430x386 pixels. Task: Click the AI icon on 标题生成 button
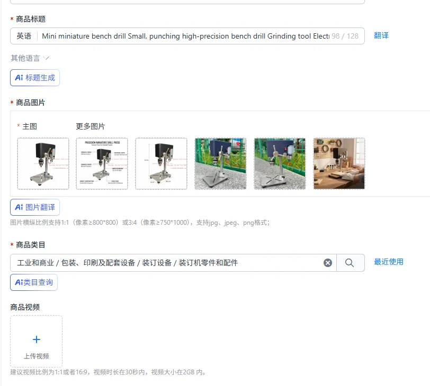(x=19, y=78)
